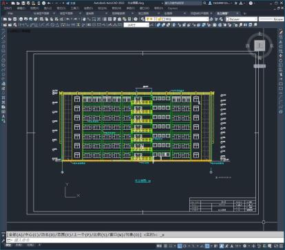The width and height of the screenshot is (285, 250).
Task: Add a new layout with plus button
Action: pyautogui.click(x=39, y=245)
